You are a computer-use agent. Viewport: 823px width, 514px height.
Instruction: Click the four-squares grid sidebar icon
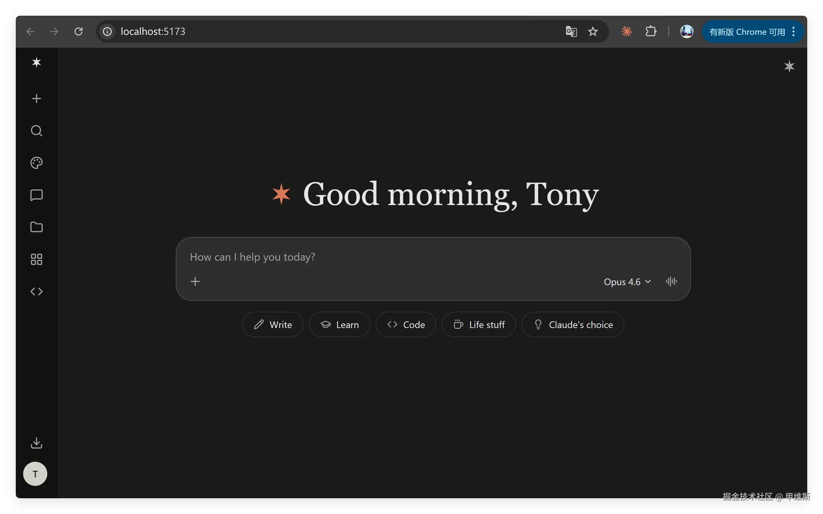[x=37, y=259]
